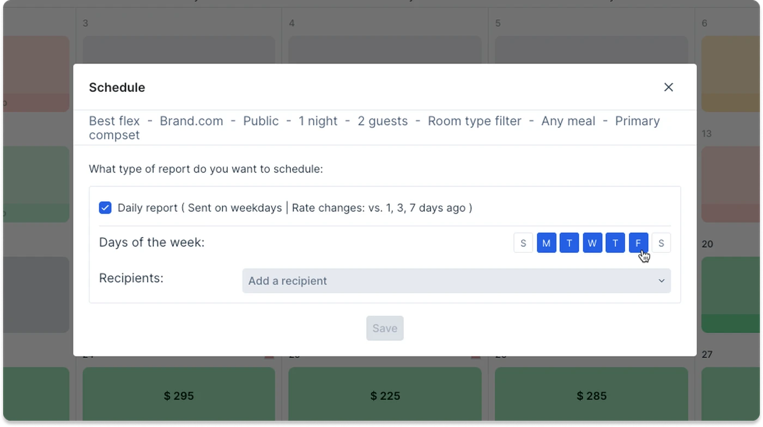Image resolution: width=763 pixels, height=427 pixels.
Task: Select the $ 295 rate cell
Action: pos(179,395)
